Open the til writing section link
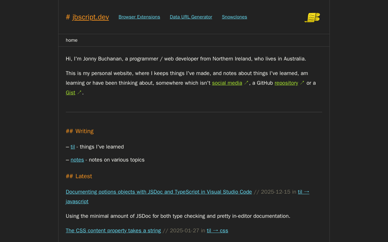 click(x=73, y=147)
